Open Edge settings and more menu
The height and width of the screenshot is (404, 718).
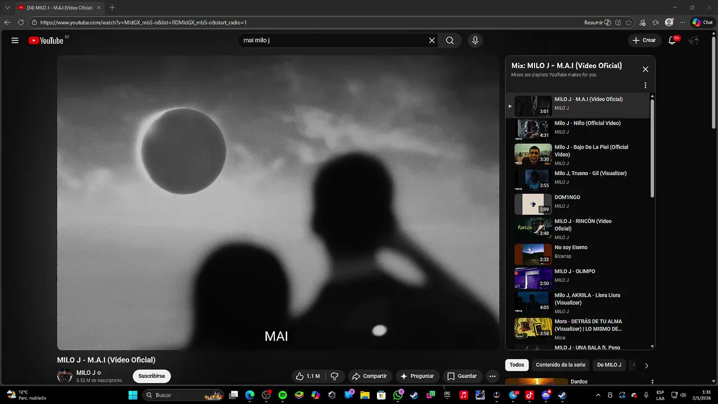tap(682, 22)
